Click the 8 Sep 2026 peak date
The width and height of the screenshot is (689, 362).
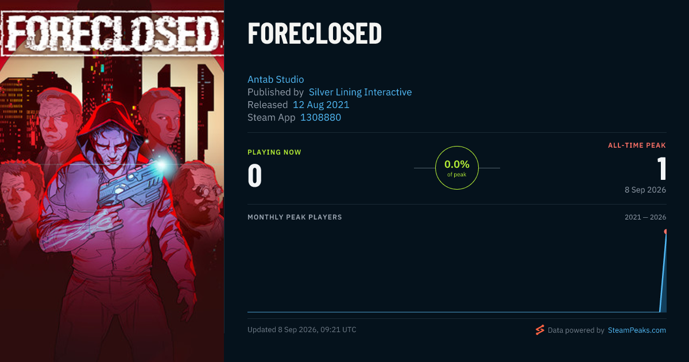click(x=645, y=190)
